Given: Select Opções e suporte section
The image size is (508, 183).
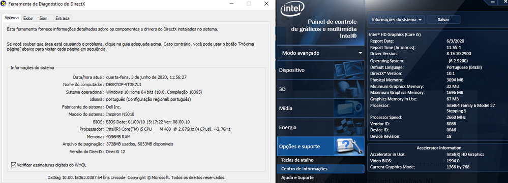Looking at the screenshot, I should (306, 146).
